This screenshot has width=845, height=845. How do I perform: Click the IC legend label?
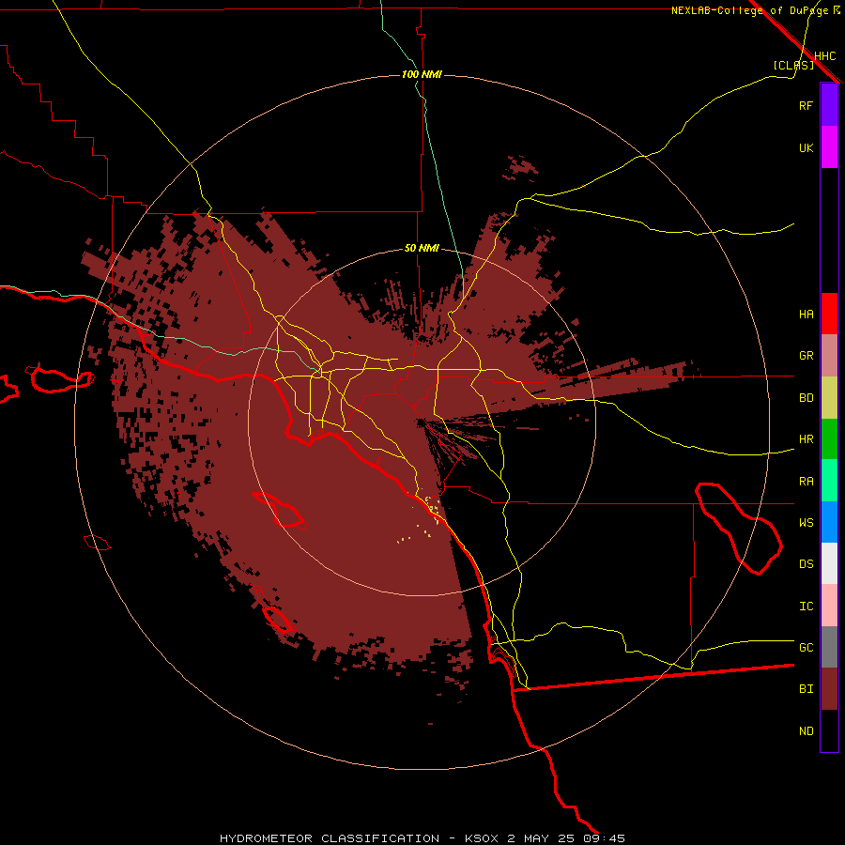tap(806, 607)
